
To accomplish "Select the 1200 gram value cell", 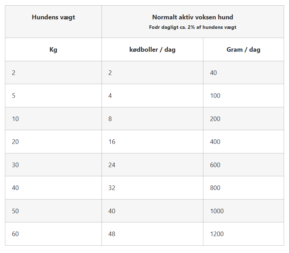I will pos(244,234).
